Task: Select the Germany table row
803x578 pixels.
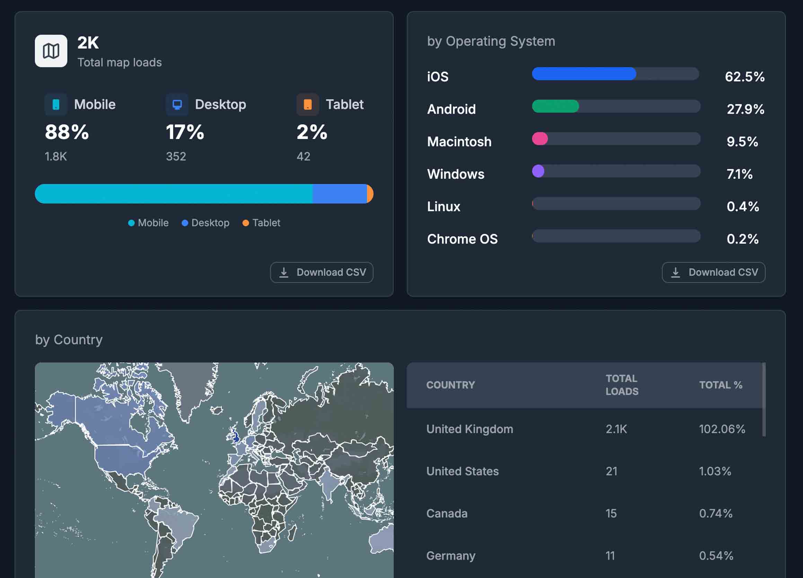Action: tap(584, 556)
